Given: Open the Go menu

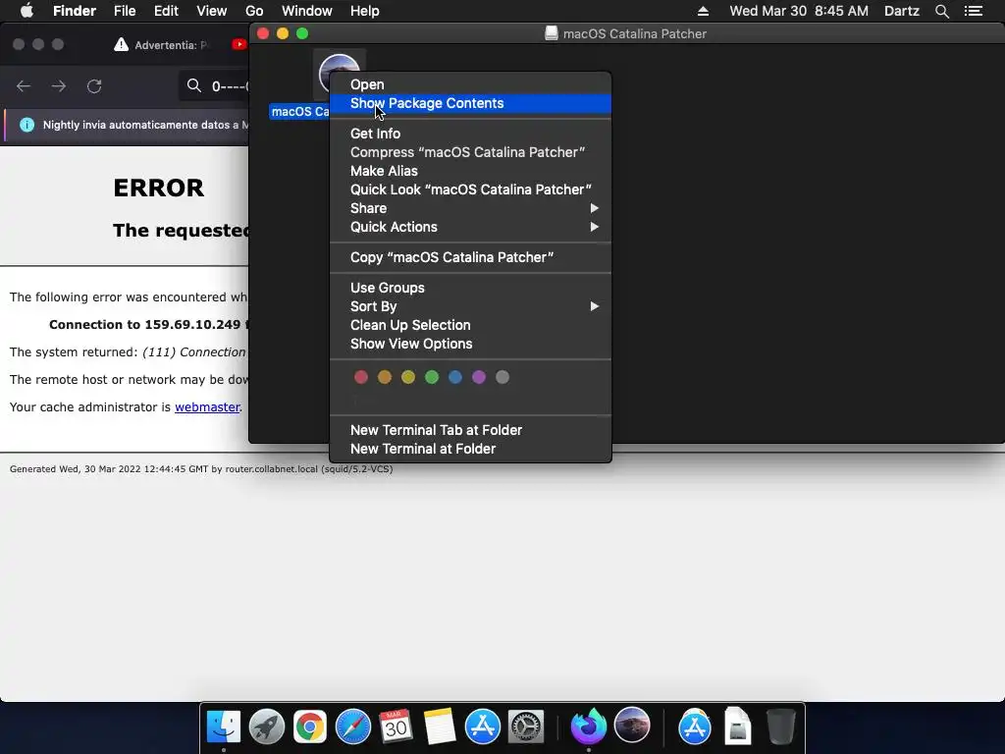Looking at the screenshot, I should click(x=254, y=11).
